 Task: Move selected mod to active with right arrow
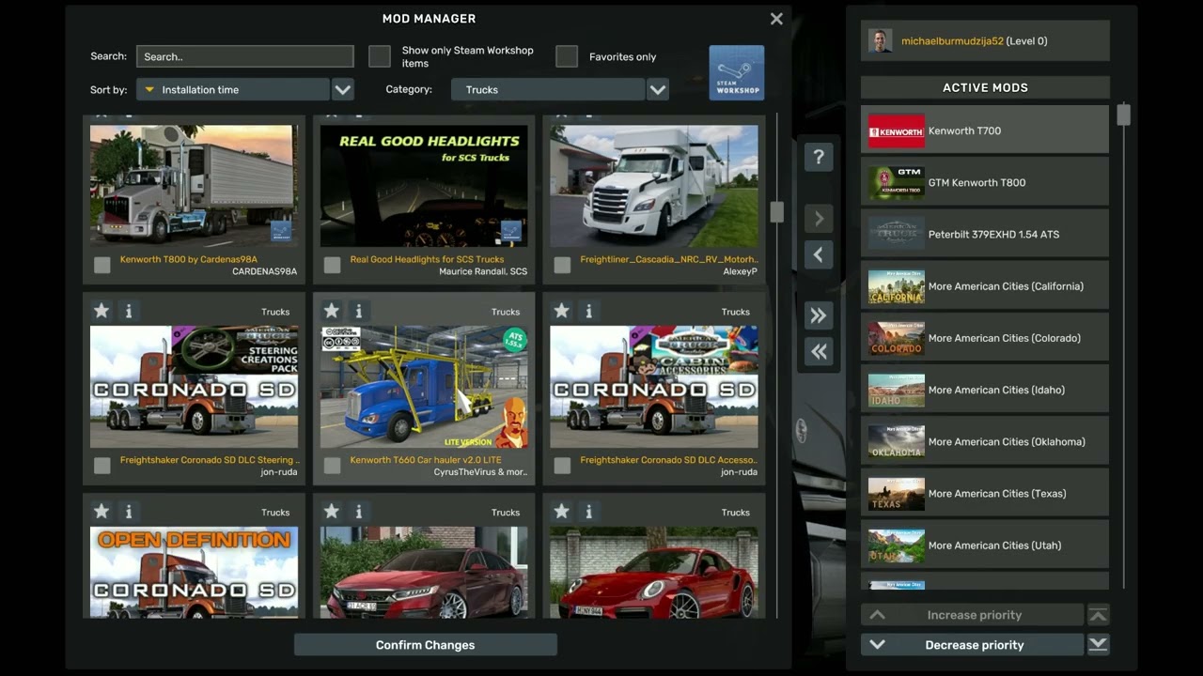pyautogui.click(x=819, y=219)
